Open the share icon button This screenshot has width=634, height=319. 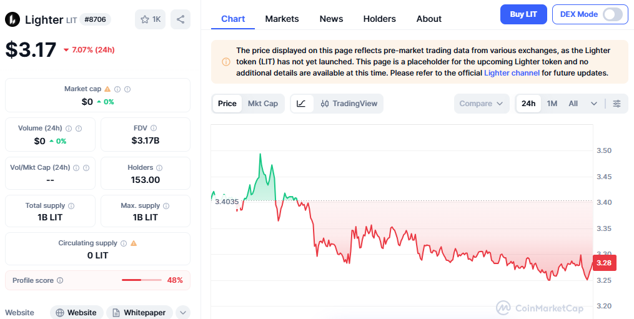pos(181,19)
